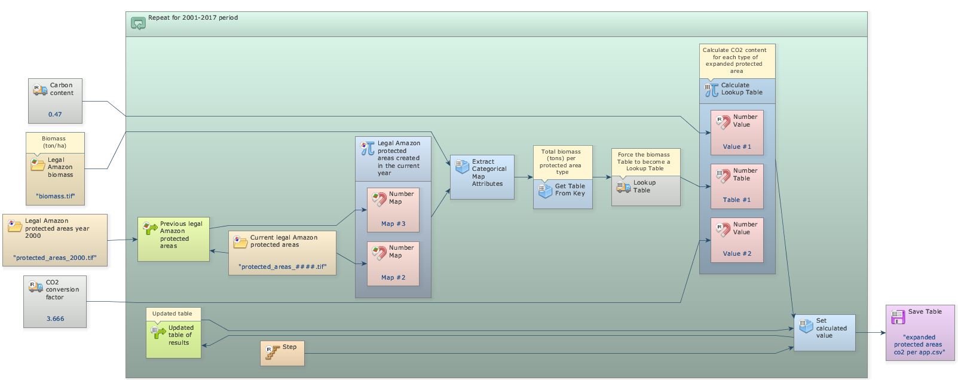Click the Repeat loop icon in container header
This screenshot has width=958, height=380.
coord(138,24)
